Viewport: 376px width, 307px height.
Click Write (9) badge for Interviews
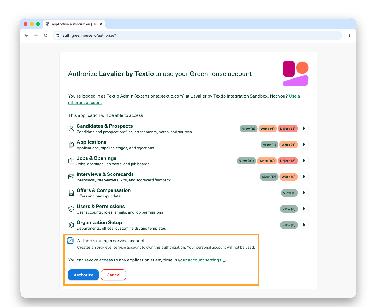[x=289, y=177]
